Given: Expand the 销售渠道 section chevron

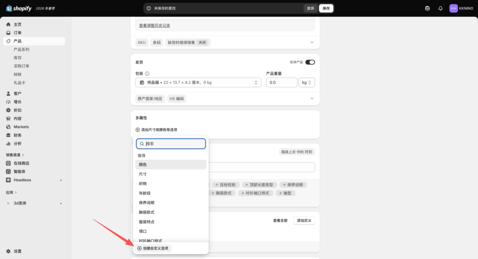Looking at the screenshot, I should 23,155.
